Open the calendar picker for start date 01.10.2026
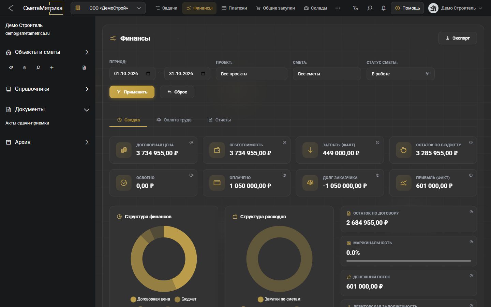491x307 pixels. click(148, 74)
